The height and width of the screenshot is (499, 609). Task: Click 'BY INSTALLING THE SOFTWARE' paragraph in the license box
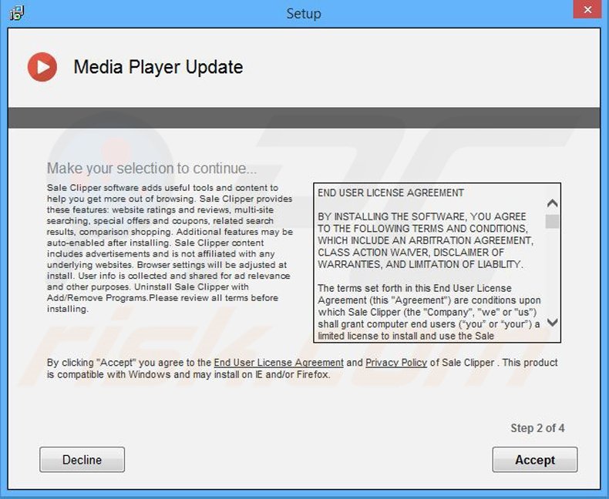pos(426,240)
